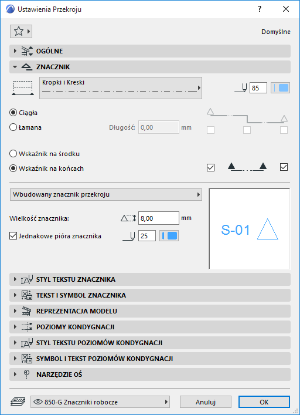Image resolution: width=300 pixels, height=415 pixels.
Task: Uncheck the right end marker checkbox
Action: tap(284, 167)
